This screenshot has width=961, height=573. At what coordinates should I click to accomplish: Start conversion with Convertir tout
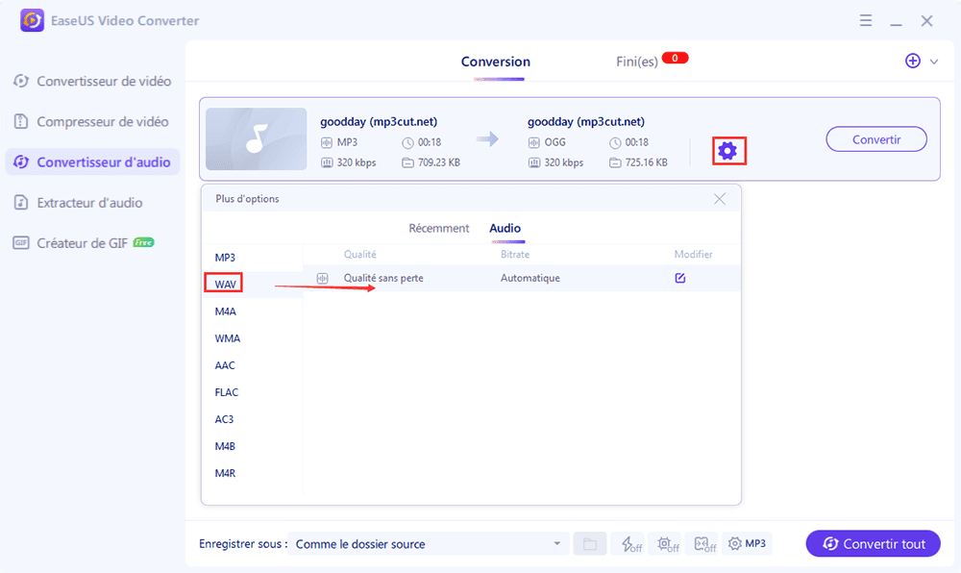(x=872, y=543)
